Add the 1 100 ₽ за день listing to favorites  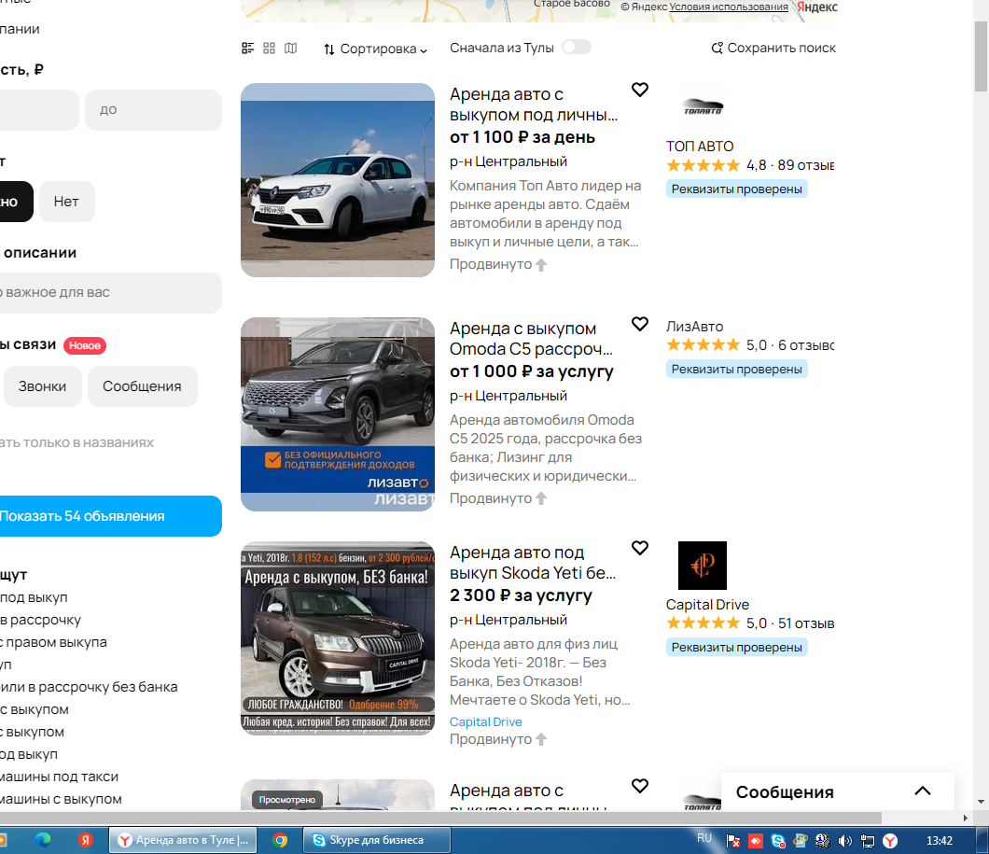(x=639, y=91)
